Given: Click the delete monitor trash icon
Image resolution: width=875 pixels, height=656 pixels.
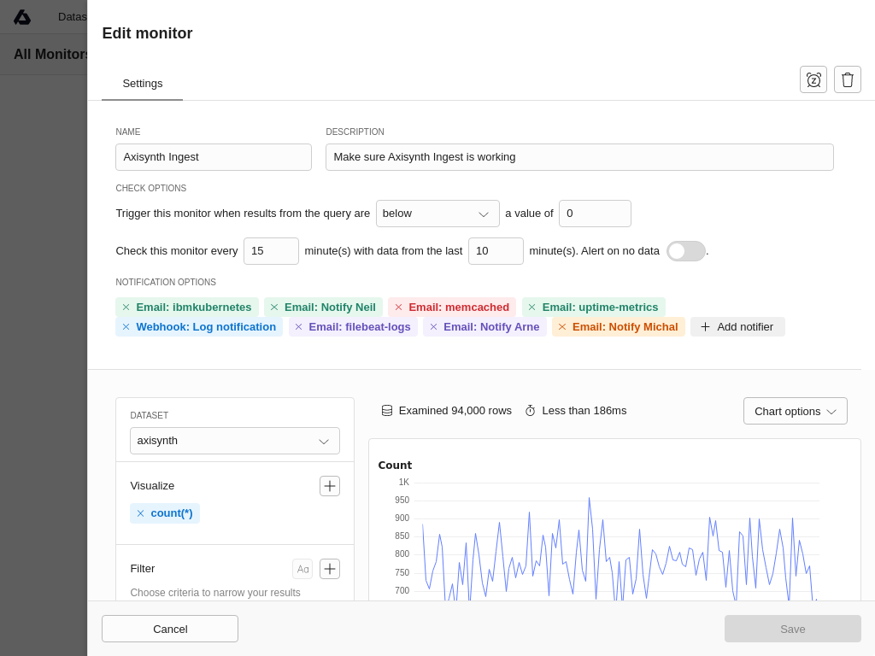Looking at the screenshot, I should click(847, 79).
